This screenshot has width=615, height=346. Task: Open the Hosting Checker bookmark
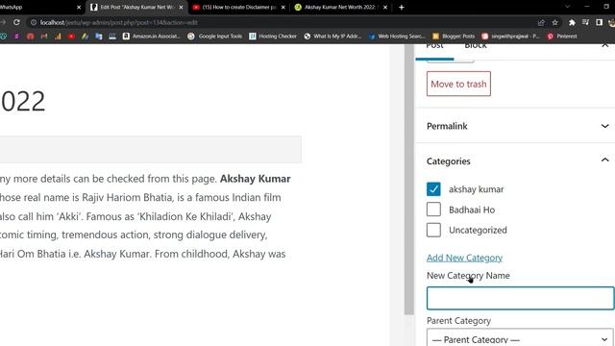coord(273,37)
